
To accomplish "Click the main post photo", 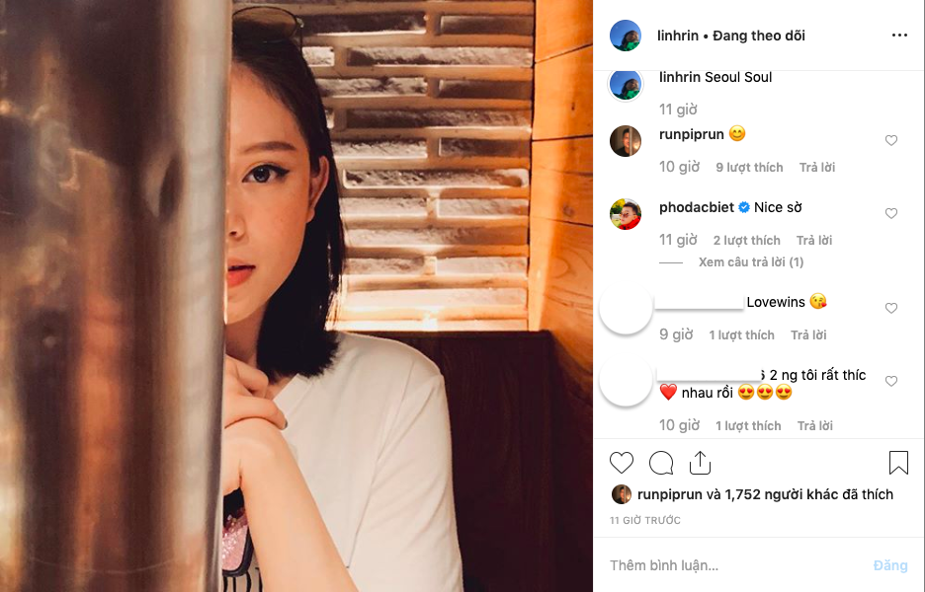I will coord(296,296).
